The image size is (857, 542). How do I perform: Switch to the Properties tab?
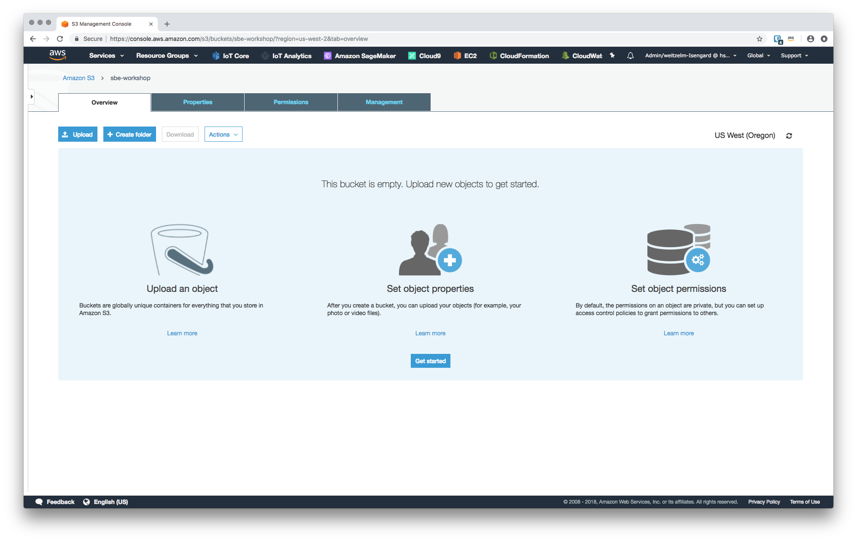tap(198, 102)
